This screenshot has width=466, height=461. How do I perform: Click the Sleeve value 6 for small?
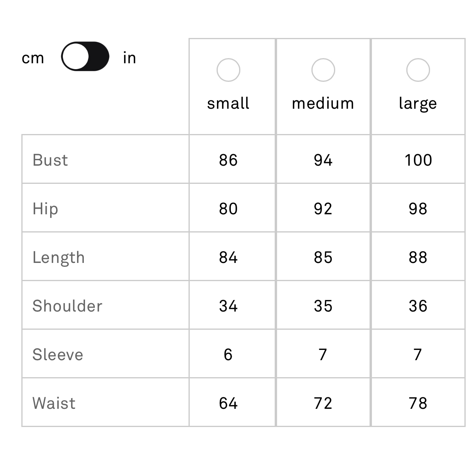[x=228, y=355]
